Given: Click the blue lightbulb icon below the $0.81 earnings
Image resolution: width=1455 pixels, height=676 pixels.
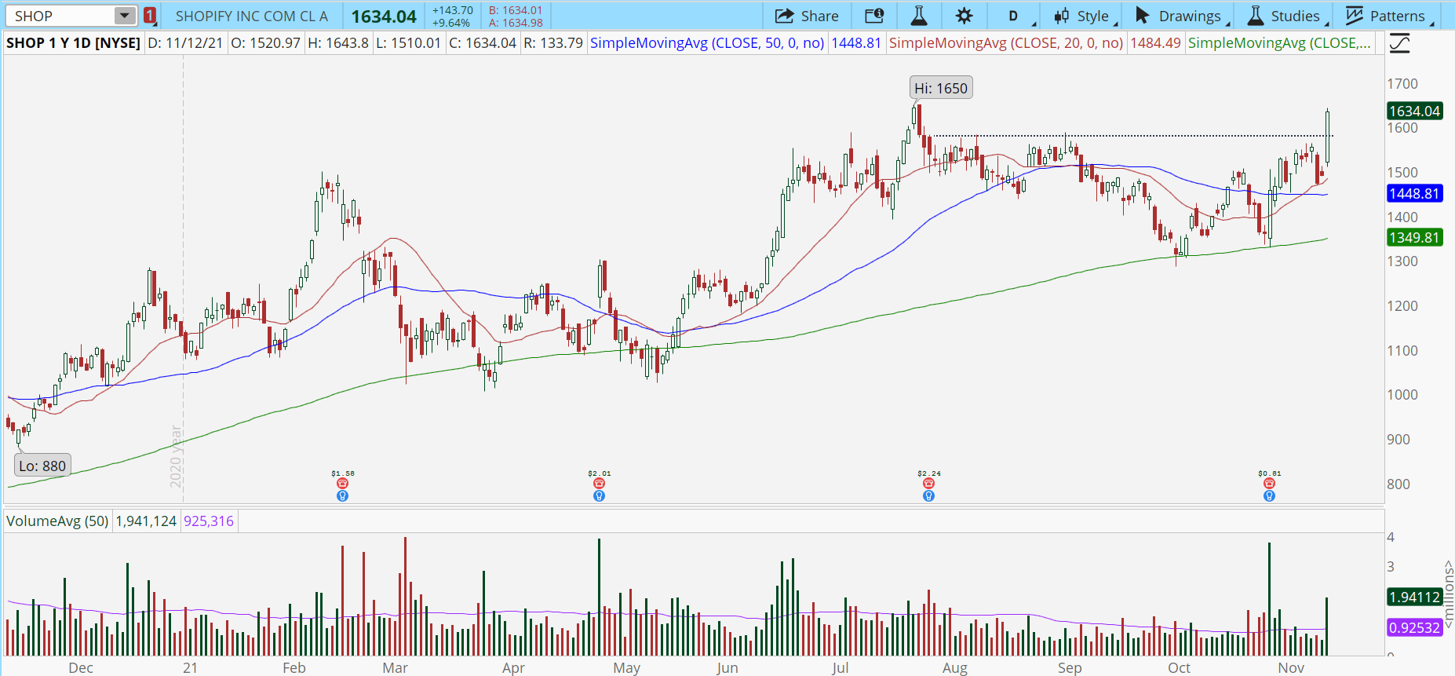Looking at the screenshot, I should coord(1269,496).
